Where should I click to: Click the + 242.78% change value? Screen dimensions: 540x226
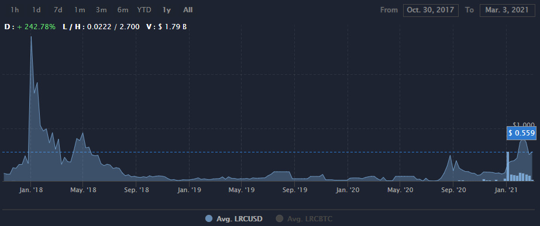point(36,26)
